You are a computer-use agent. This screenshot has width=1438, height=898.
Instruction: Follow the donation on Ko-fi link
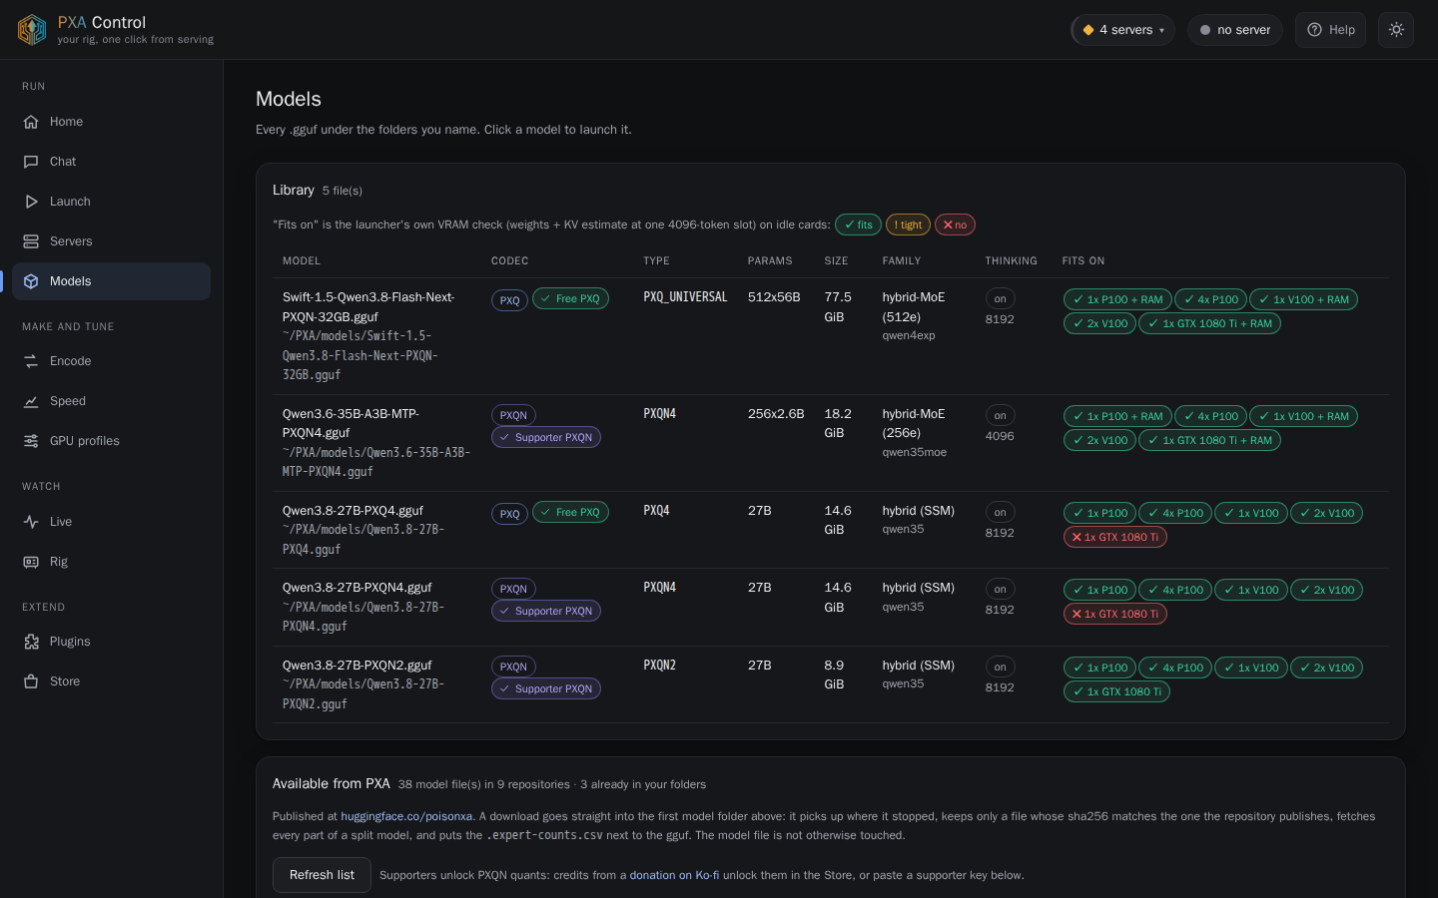click(674, 875)
